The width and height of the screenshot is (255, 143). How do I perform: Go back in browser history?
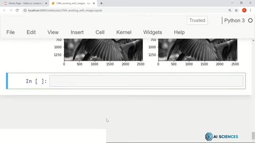pyautogui.click(x=4, y=10)
